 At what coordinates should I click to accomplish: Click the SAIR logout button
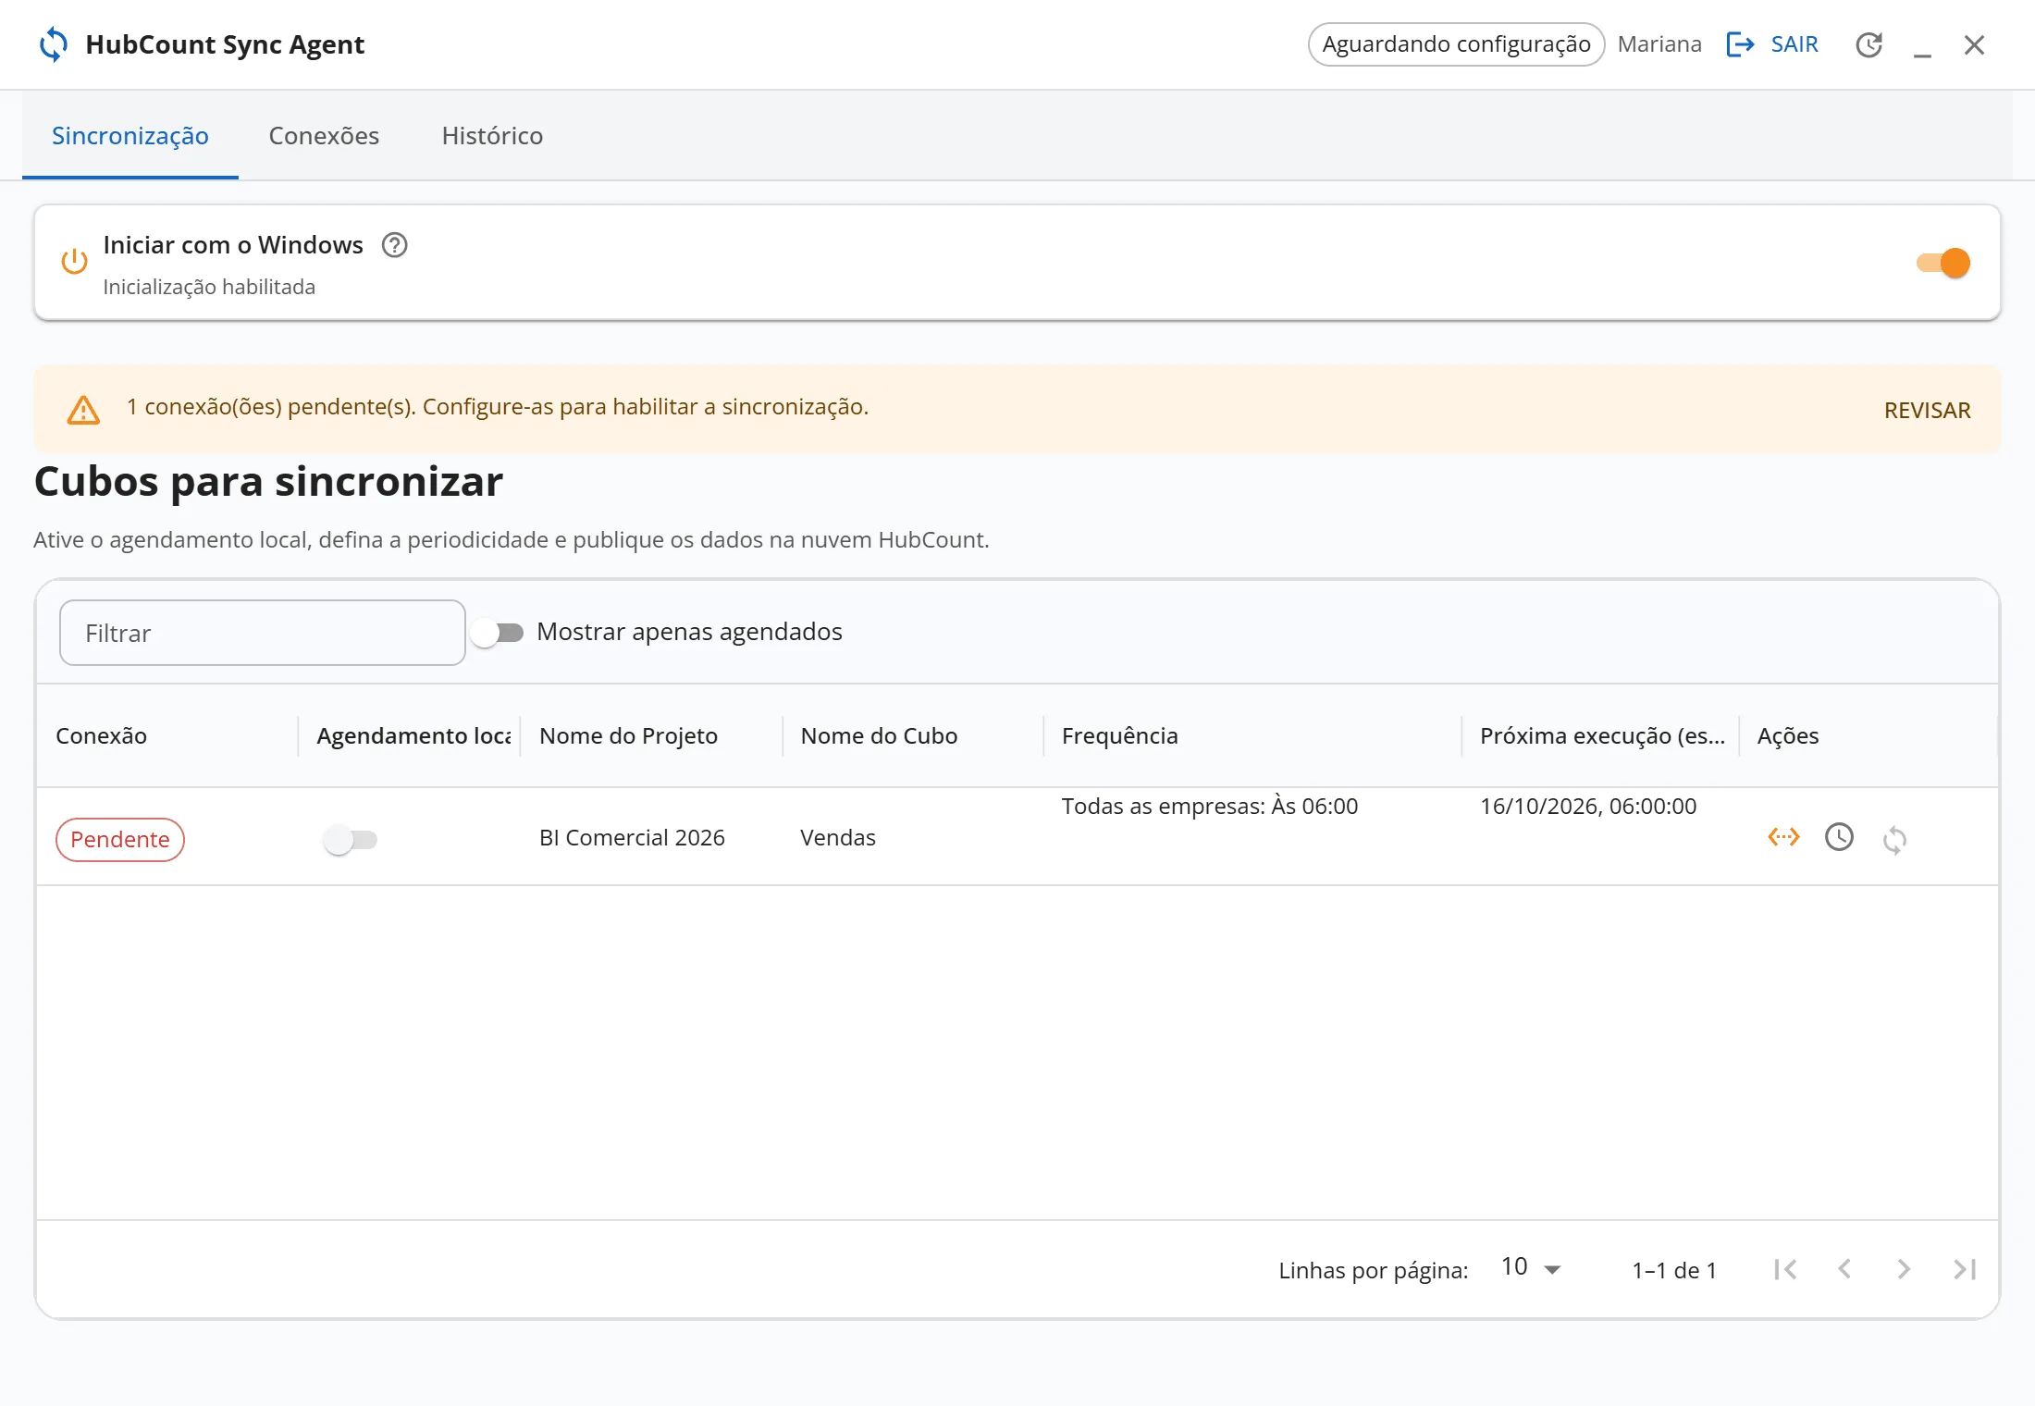1772,44
